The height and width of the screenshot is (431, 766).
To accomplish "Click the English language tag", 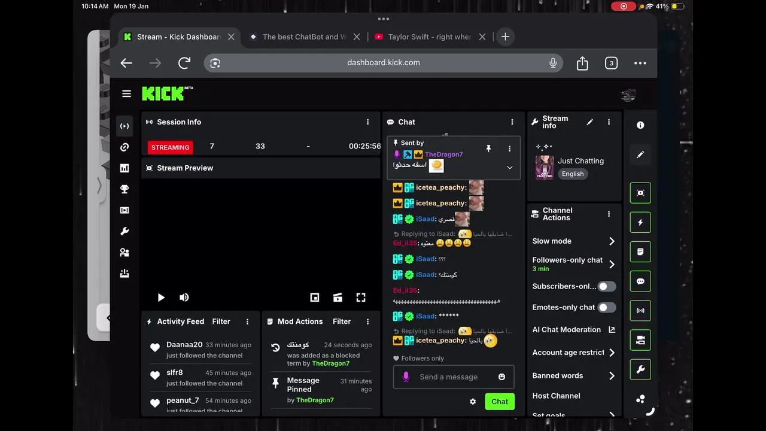I will click(573, 174).
